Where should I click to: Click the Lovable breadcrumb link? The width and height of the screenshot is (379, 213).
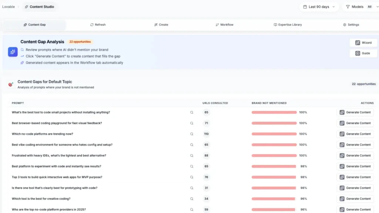click(9, 7)
